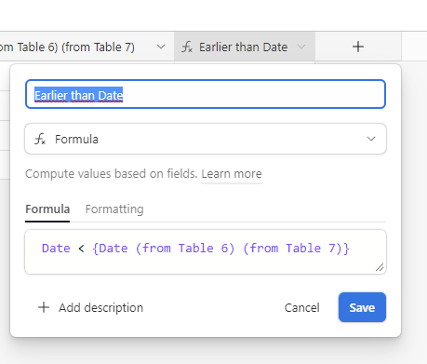Save the field configuration
This screenshot has height=364, width=427.
pos(362,307)
